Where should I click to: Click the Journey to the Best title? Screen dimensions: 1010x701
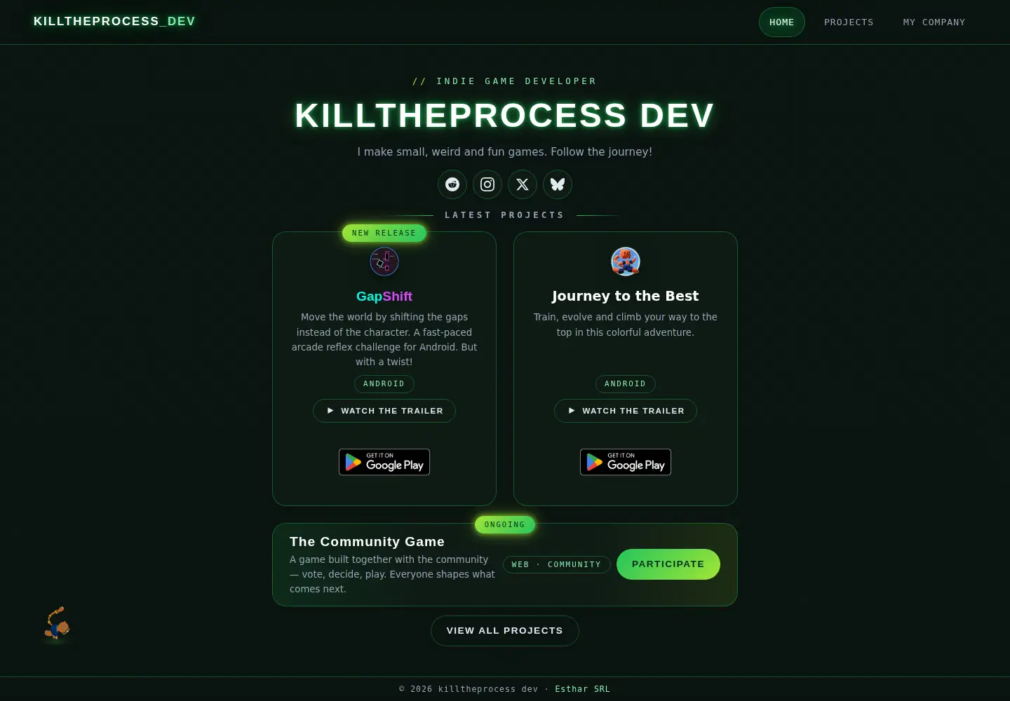point(626,296)
